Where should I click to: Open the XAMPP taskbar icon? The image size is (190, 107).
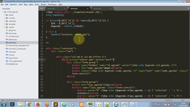pyautogui.click(x=82, y=104)
